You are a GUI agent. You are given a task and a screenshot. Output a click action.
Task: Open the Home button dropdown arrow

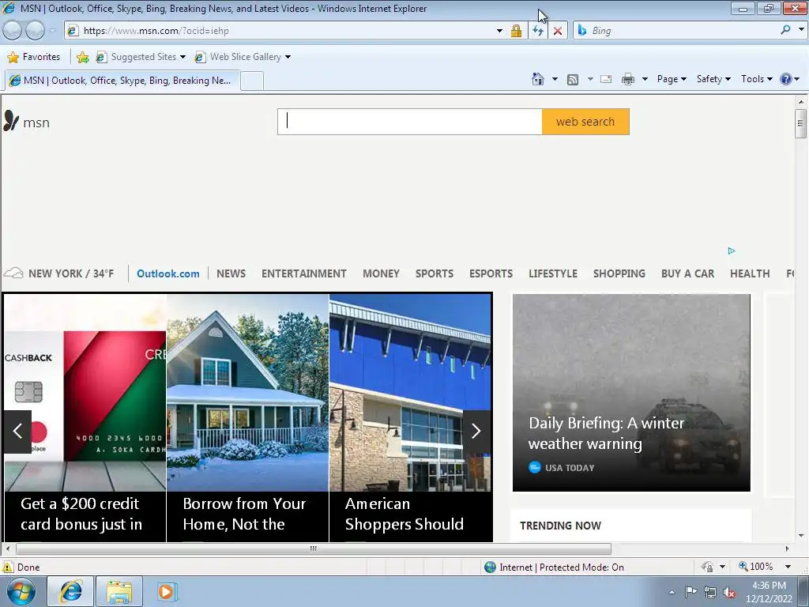555,80
